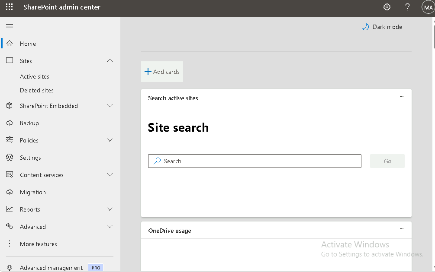Click the Policies sliders icon
435x272 pixels.
coord(10,140)
